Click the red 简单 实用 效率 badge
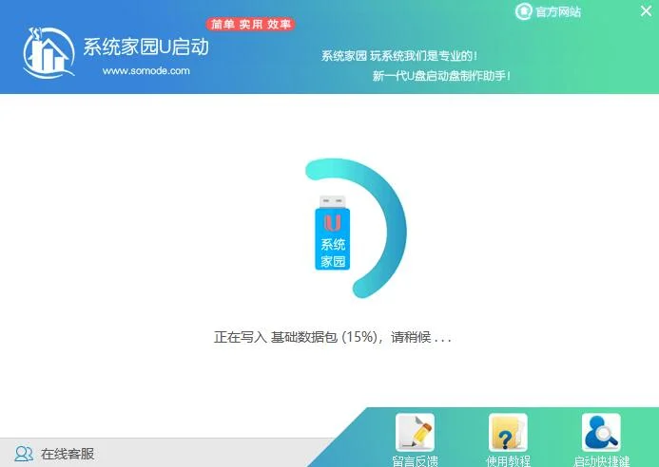Viewport: 659px width, 467px height. pyautogui.click(x=251, y=24)
